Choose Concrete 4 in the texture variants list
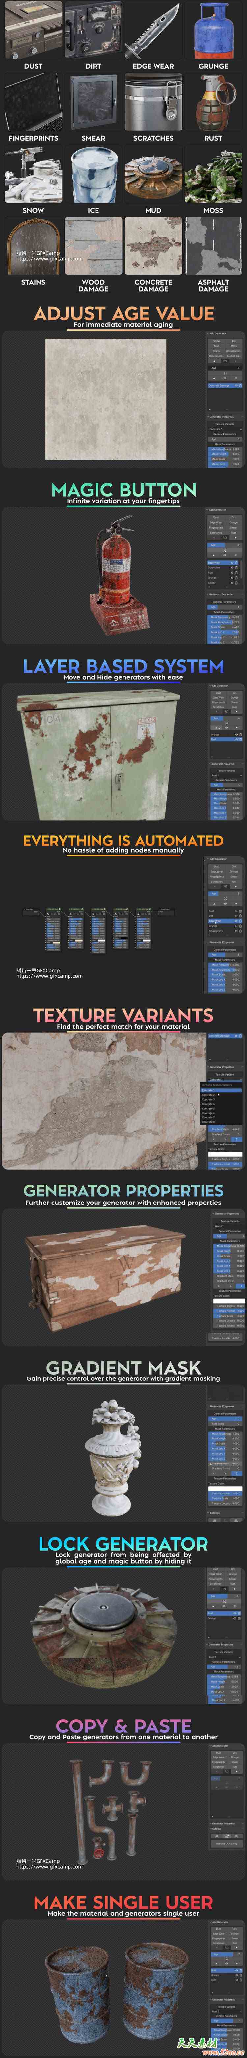 coord(221,1104)
